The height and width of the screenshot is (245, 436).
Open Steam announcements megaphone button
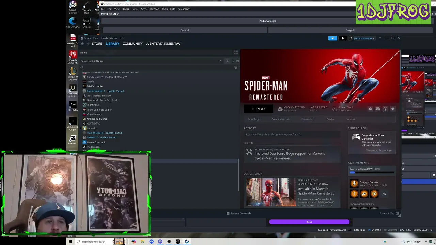point(333,38)
